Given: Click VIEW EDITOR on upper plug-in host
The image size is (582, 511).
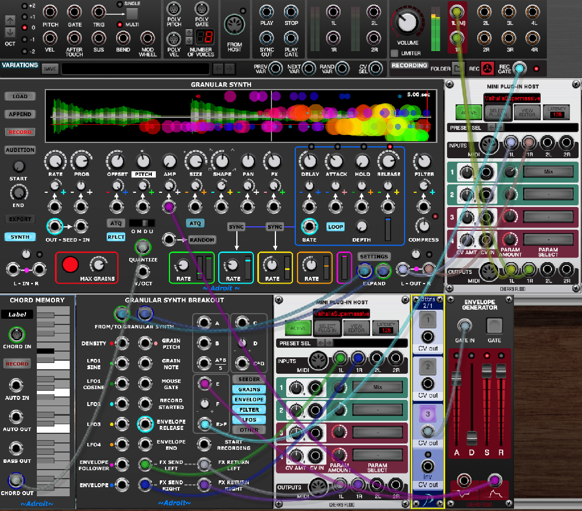Looking at the screenshot, I should (526, 112).
